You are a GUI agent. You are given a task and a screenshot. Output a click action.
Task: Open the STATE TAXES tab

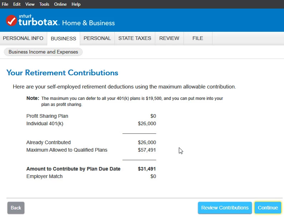coord(135,38)
